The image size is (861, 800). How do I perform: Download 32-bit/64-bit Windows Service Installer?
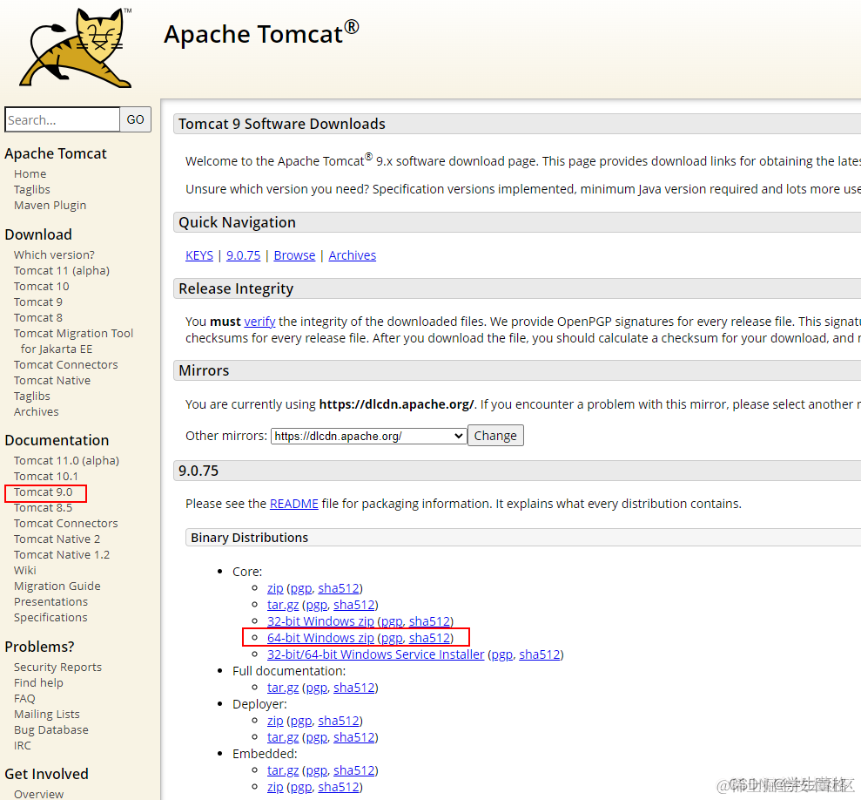point(375,654)
